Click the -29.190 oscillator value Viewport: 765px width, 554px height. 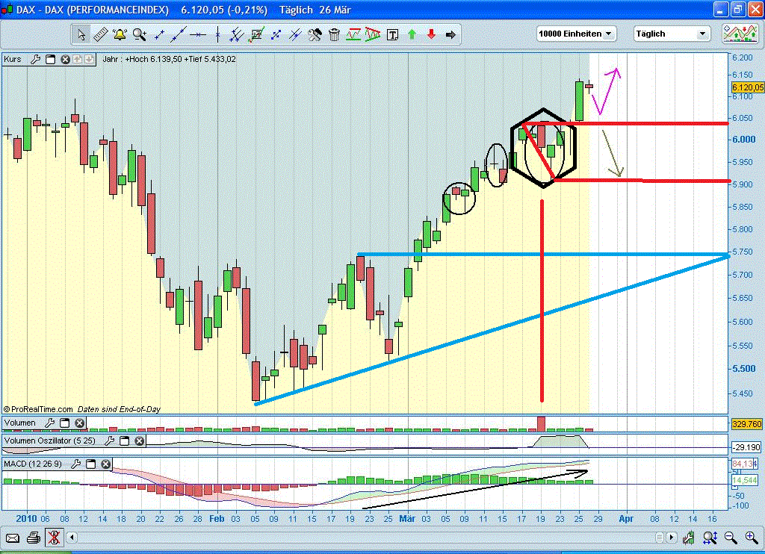pyautogui.click(x=747, y=447)
